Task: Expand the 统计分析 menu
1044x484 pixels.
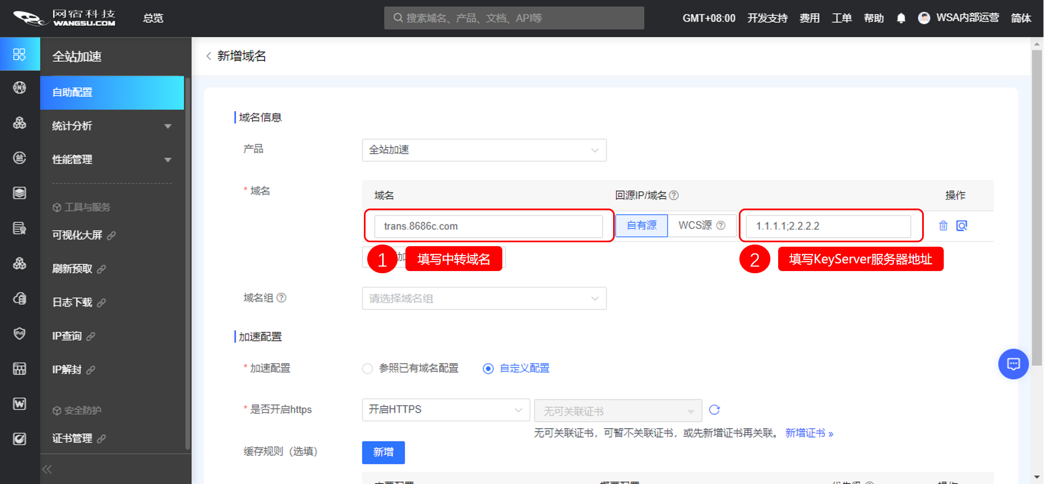Action: pos(112,126)
